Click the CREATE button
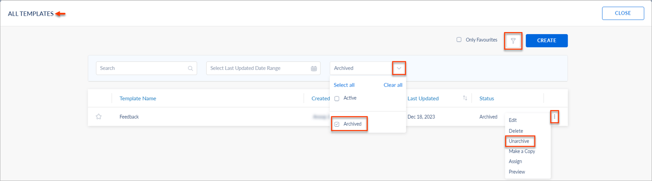 [x=546, y=41]
